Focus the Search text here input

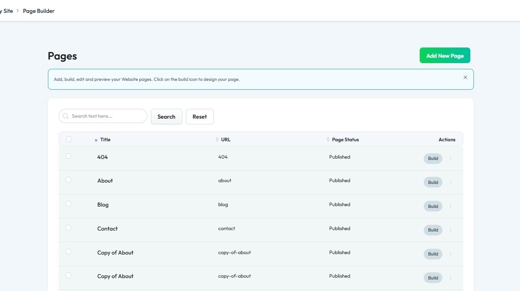[x=103, y=116]
